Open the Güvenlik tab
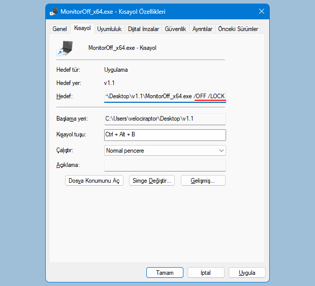315x286 pixels. [175, 29]
